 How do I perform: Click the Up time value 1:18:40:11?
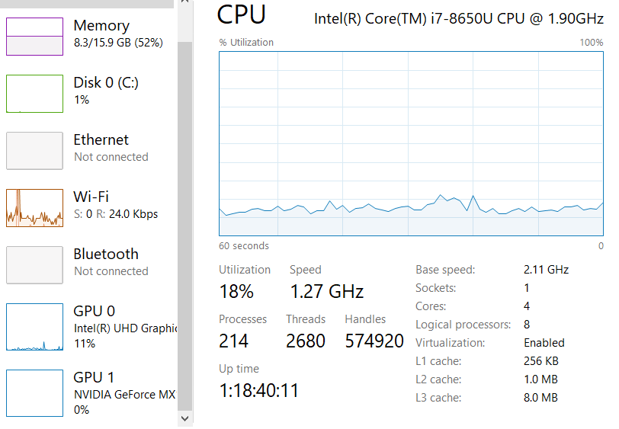click(x=258, y=391)
